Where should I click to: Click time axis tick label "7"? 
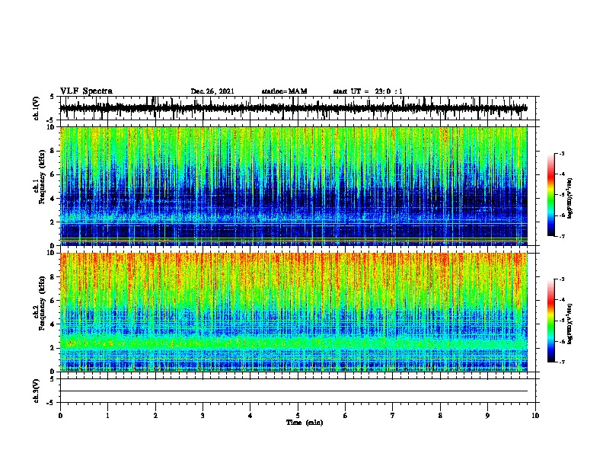click(393, 416)
